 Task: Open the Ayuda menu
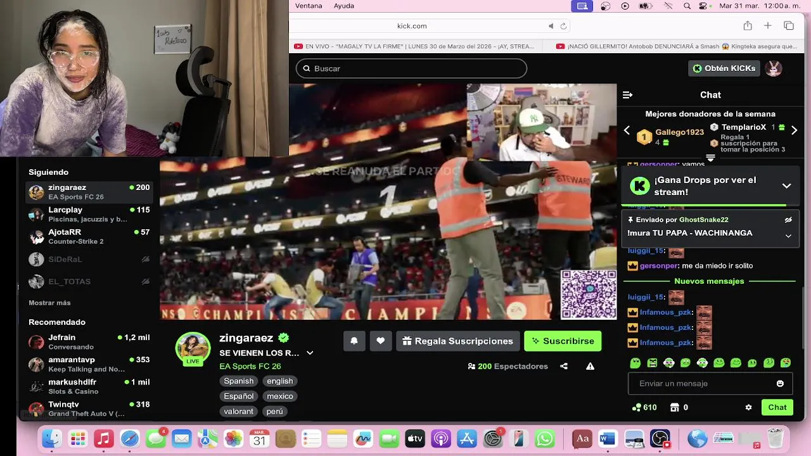(344, 6)
